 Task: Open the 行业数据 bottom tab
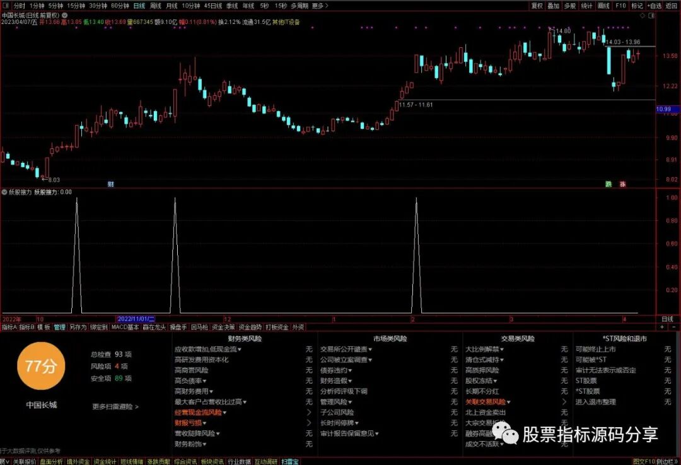tap(240, 461)
